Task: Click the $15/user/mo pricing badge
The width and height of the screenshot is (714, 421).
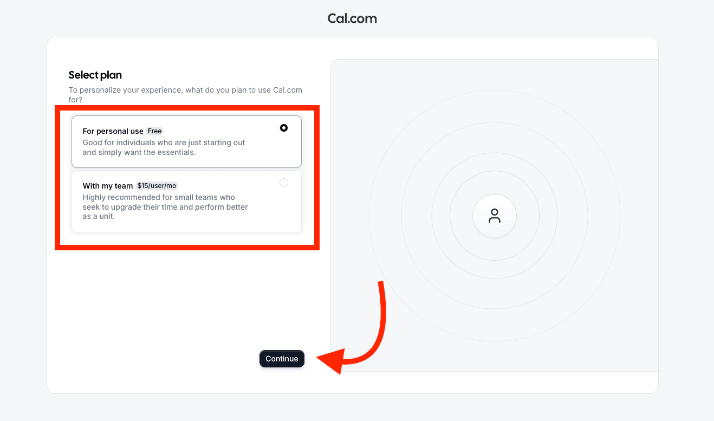Action: [156, 185]
